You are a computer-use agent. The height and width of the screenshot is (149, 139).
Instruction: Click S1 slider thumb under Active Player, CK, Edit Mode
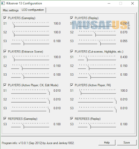(48, 93)
